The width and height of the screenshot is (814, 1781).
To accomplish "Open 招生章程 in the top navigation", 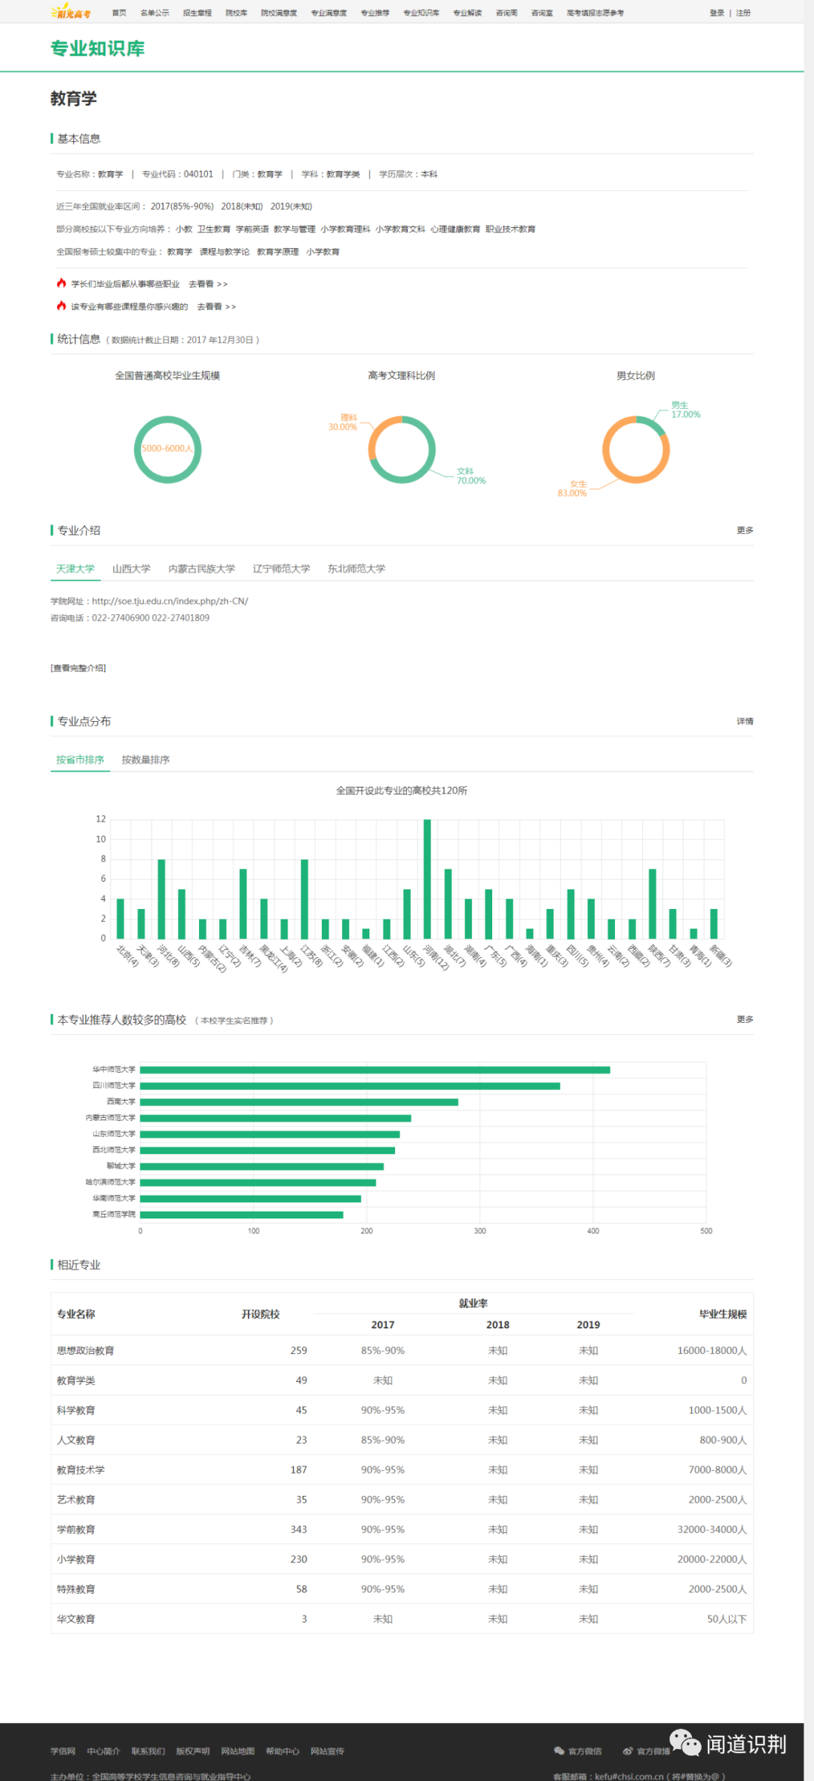I will pos(197,13).
